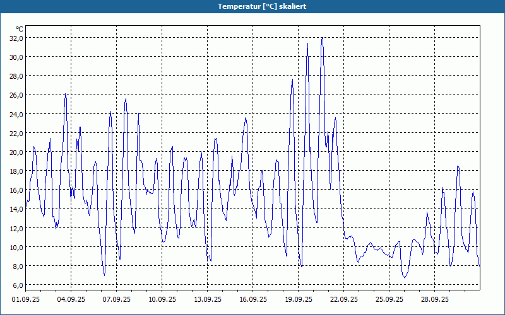Click the '26,0' y-axis label
The width and height of the screenshot is (505, 315).
click(16, 95)
